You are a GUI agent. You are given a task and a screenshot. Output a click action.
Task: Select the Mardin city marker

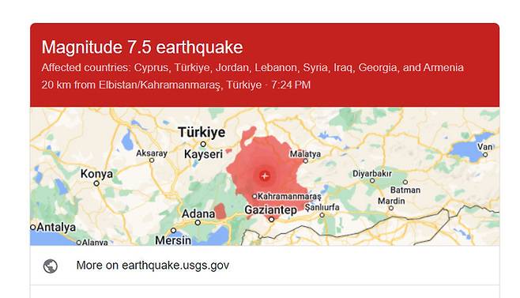click(391, 208)
